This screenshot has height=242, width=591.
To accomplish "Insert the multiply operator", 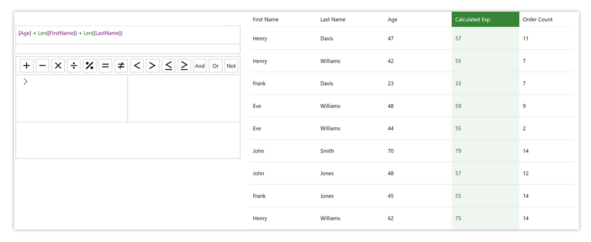I will click(x=58, y=66).
